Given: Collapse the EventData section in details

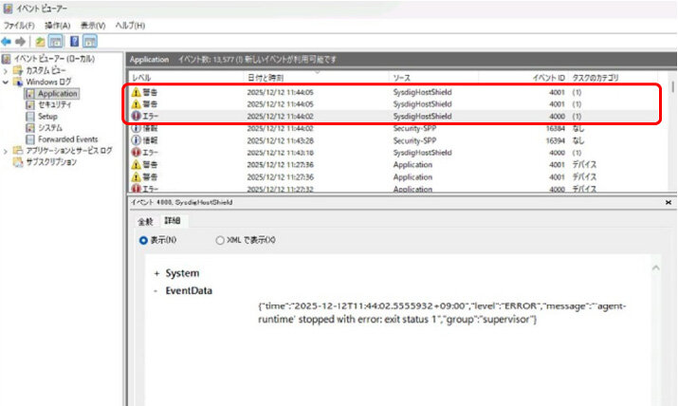Looking at the screenshot, I should [156, 291].
